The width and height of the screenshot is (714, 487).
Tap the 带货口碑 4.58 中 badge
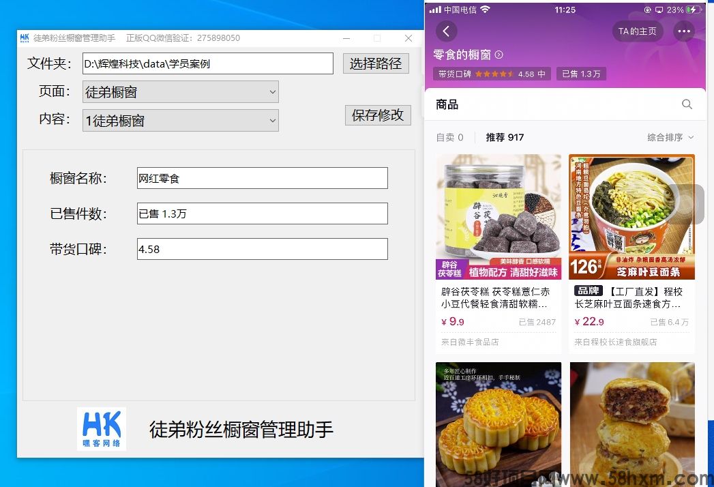click(492, 74)
